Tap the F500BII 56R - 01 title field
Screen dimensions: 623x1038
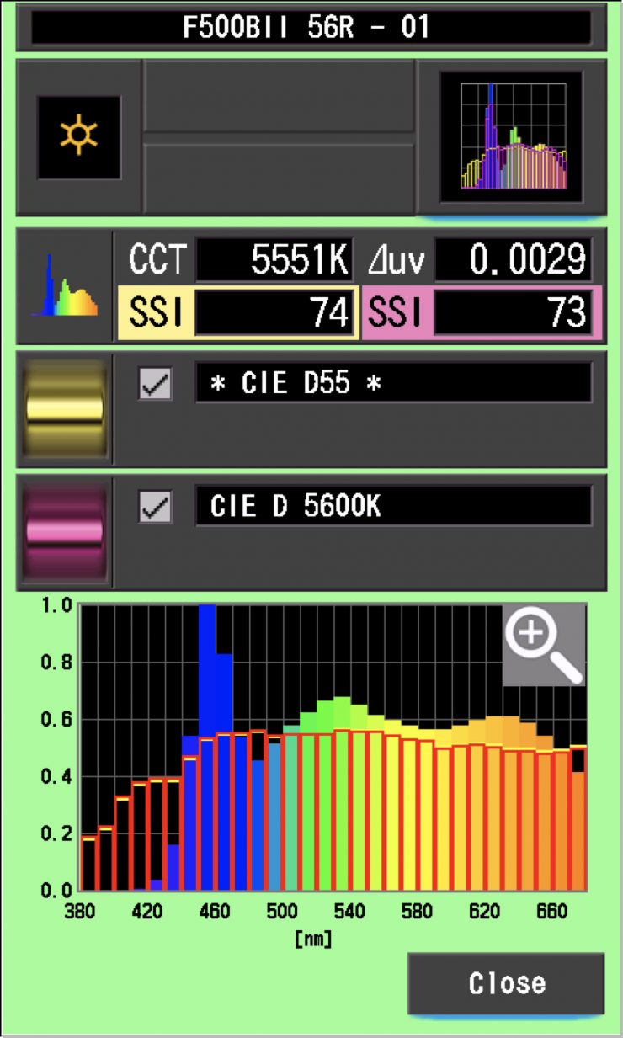pyautogui.click(x=311, y=28)
